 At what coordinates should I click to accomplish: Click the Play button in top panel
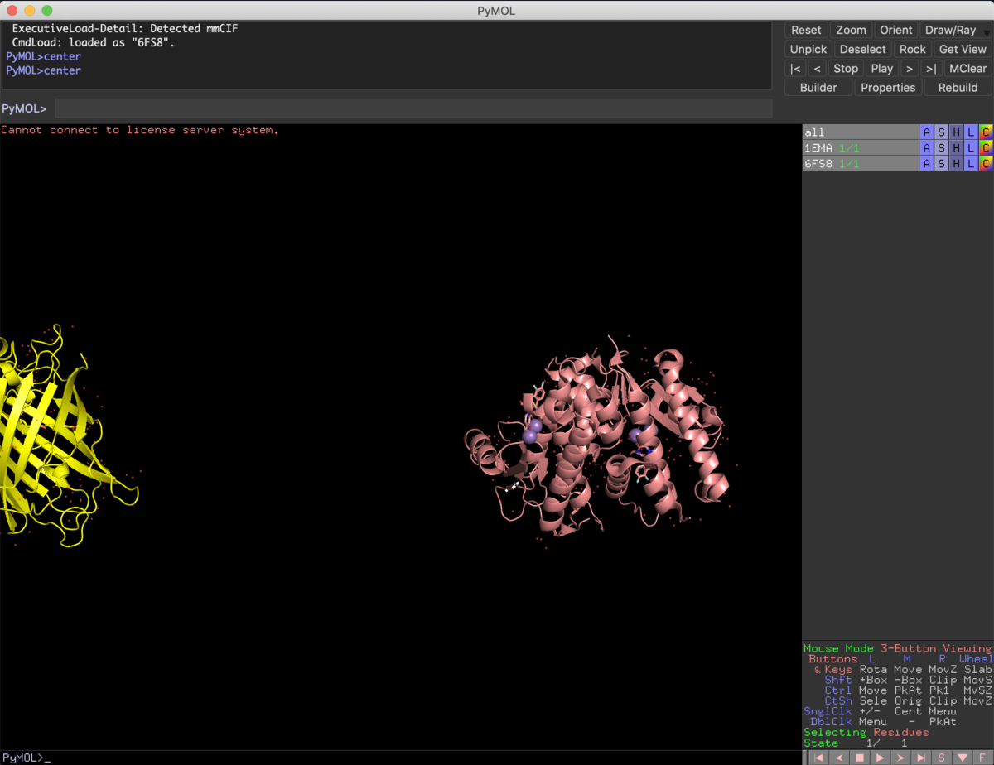pos(882,69)
